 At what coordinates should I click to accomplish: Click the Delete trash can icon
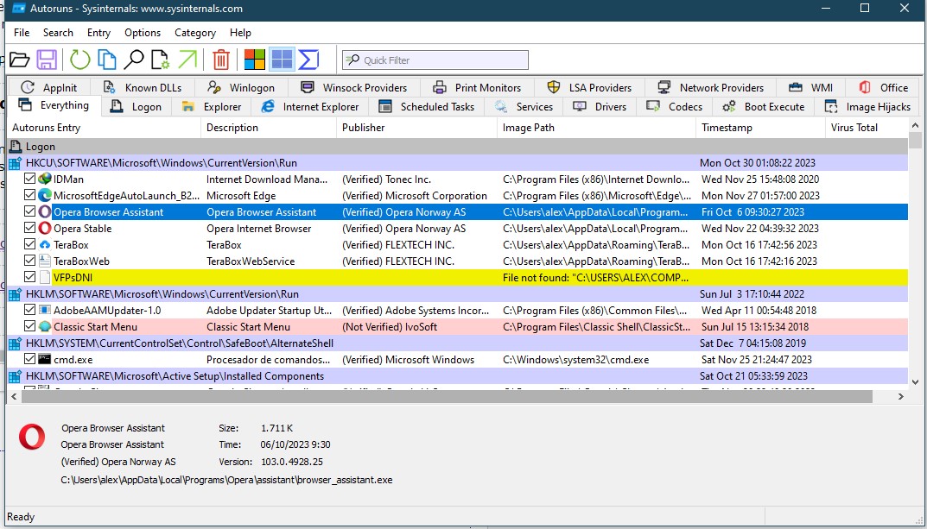pos(221,60)
